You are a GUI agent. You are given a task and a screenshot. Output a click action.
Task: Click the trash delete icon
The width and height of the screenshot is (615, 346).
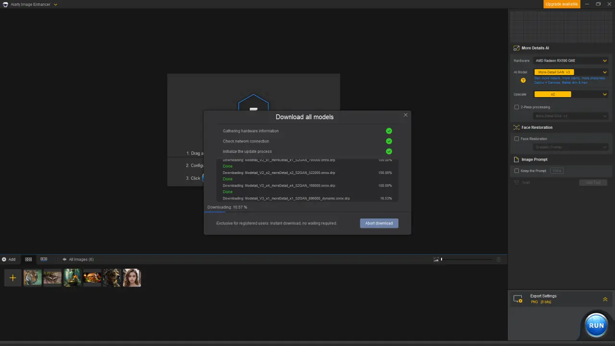tap(499, 259)
